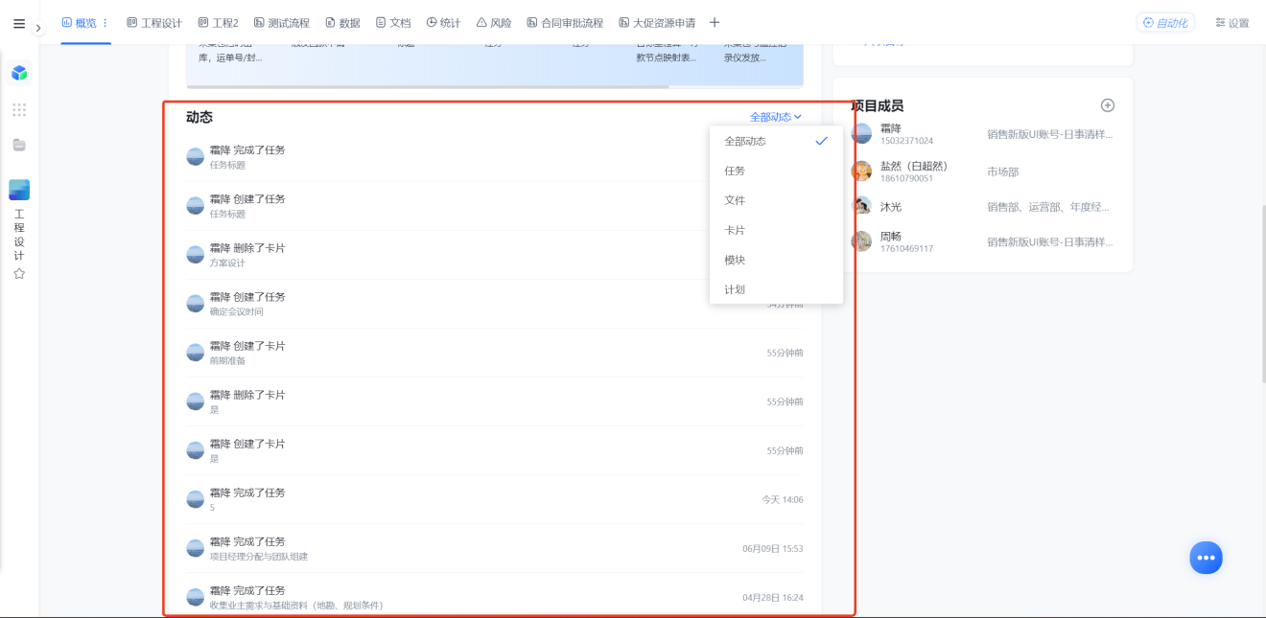
Task: Select 全部动态 in the filter menu
Action: pos(776,141)
